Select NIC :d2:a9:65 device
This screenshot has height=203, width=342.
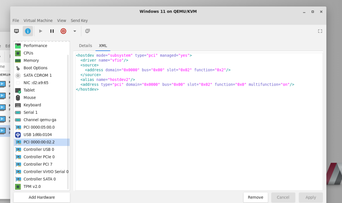click(42, 83)
